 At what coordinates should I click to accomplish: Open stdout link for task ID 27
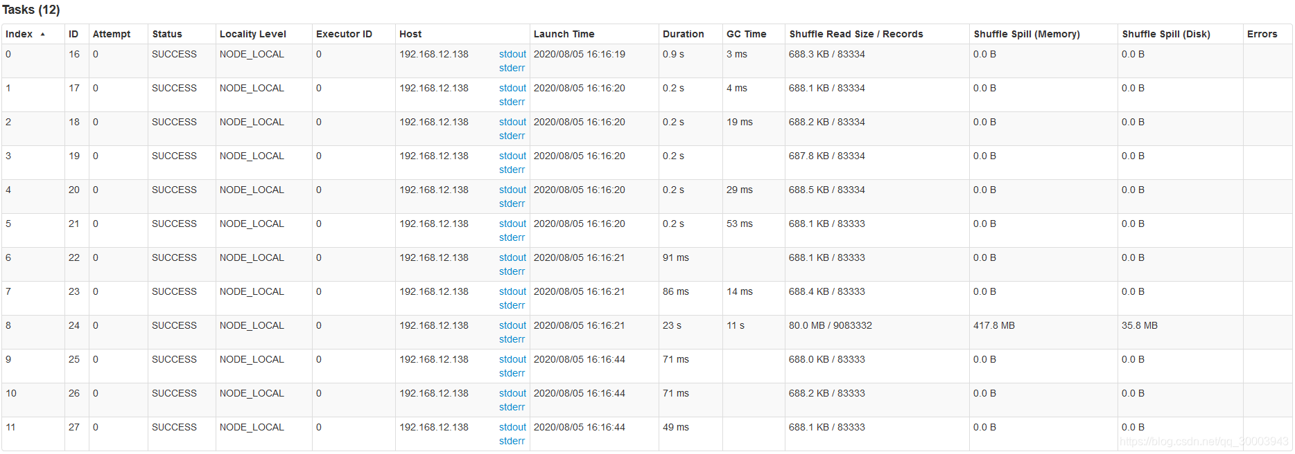[x=513, y=427]
